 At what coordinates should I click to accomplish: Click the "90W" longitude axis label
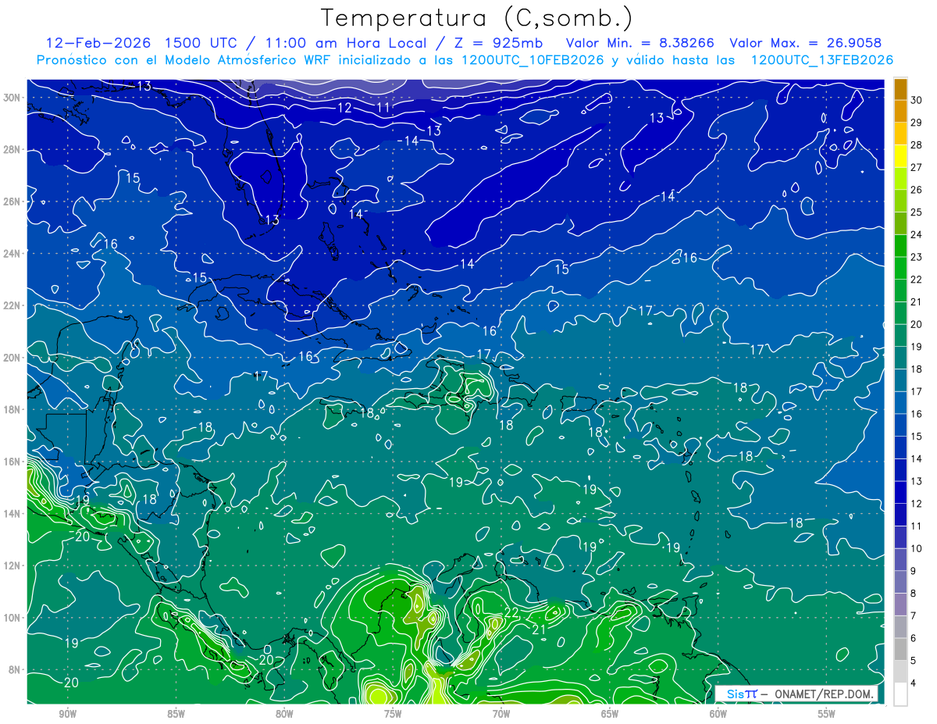[67, 714]
